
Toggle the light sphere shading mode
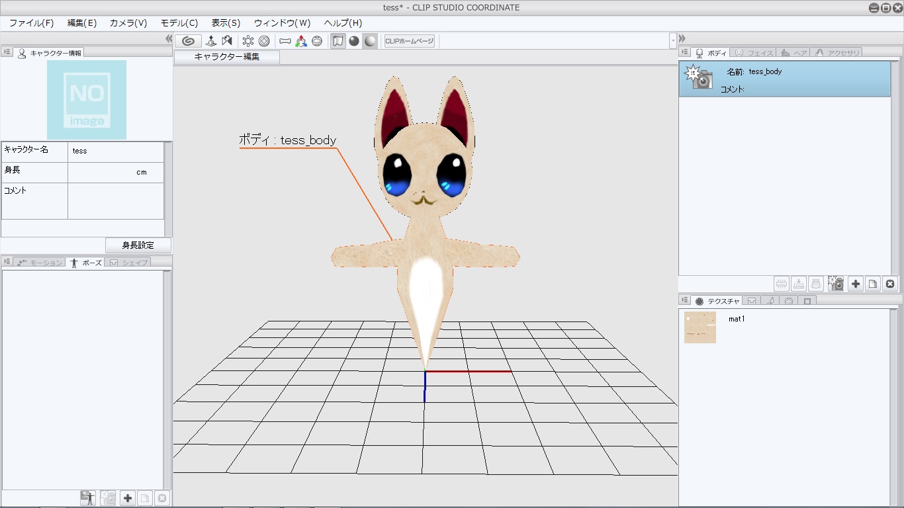pyautogui.click(x=370, y=41)
